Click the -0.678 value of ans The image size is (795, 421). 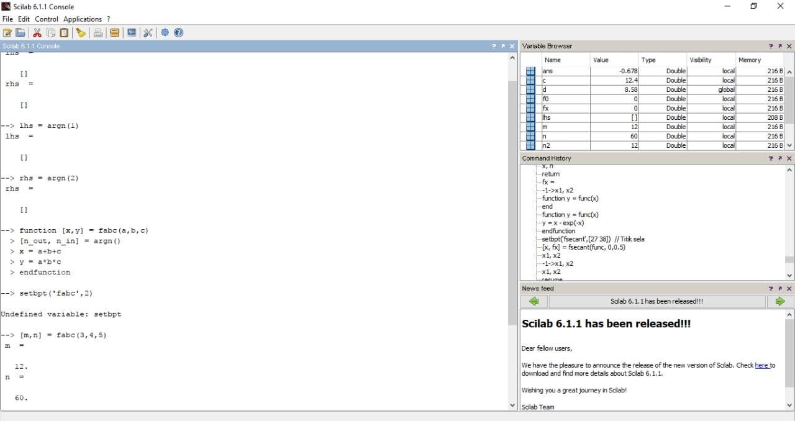(614, 71)
